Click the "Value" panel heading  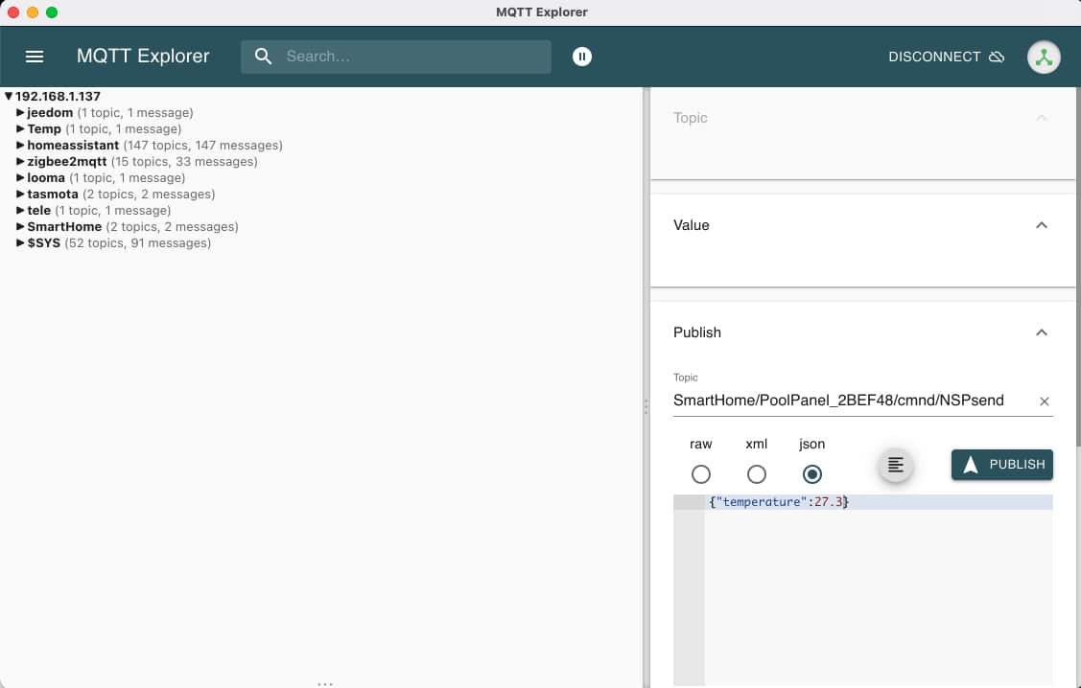coord(691,225)
